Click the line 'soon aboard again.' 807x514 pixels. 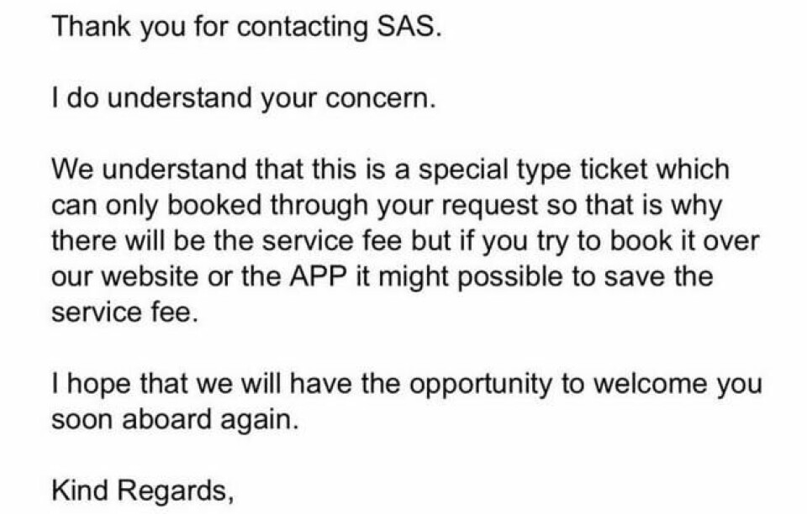point(175,420)
